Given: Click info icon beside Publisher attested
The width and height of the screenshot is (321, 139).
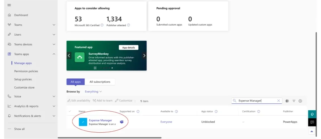Looking at the screenshot, I should click(128, 25).
